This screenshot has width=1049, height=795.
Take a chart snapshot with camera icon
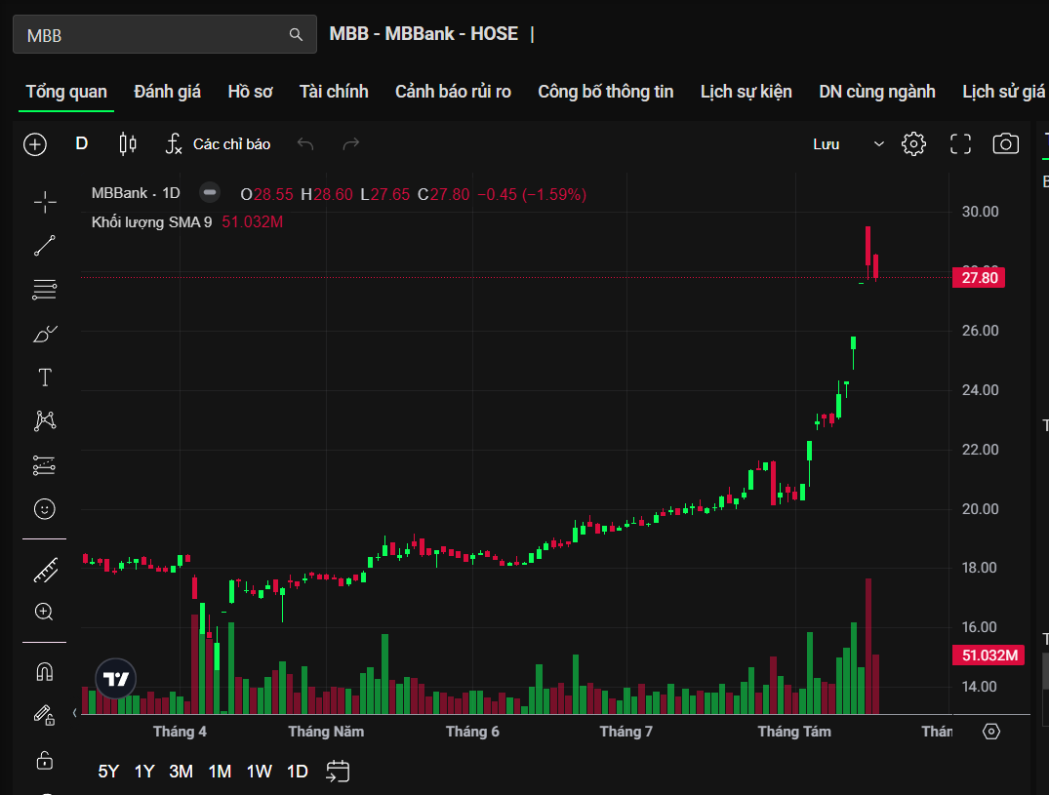click(1005, 143)
